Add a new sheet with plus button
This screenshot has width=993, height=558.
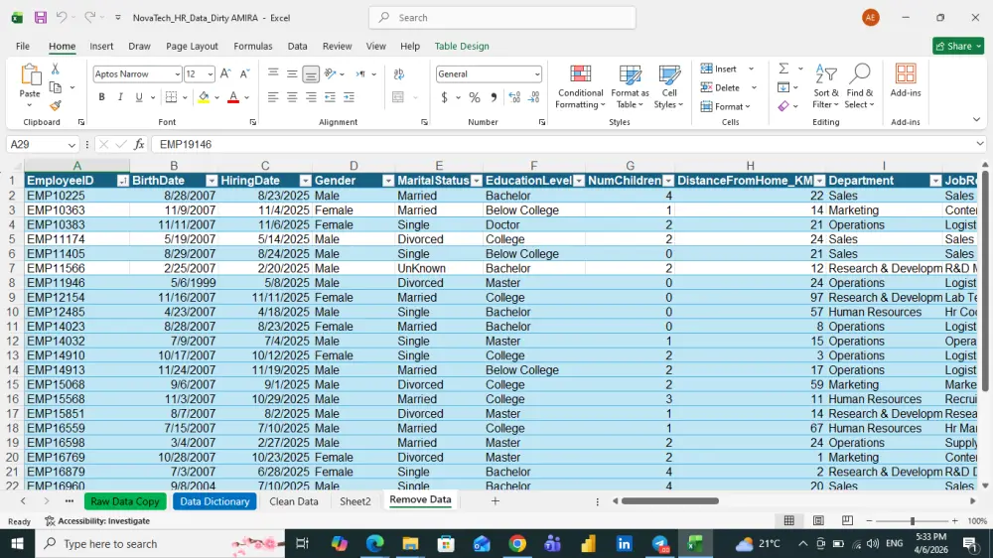pos(496,501)
